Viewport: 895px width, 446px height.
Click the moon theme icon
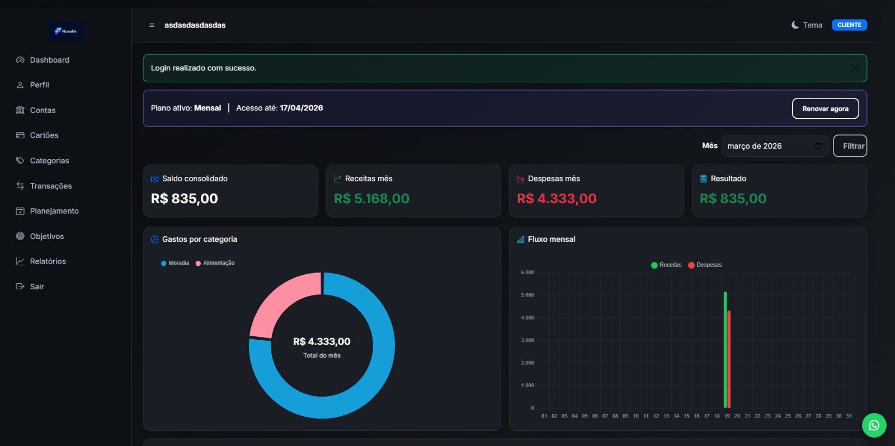[795, 25]
